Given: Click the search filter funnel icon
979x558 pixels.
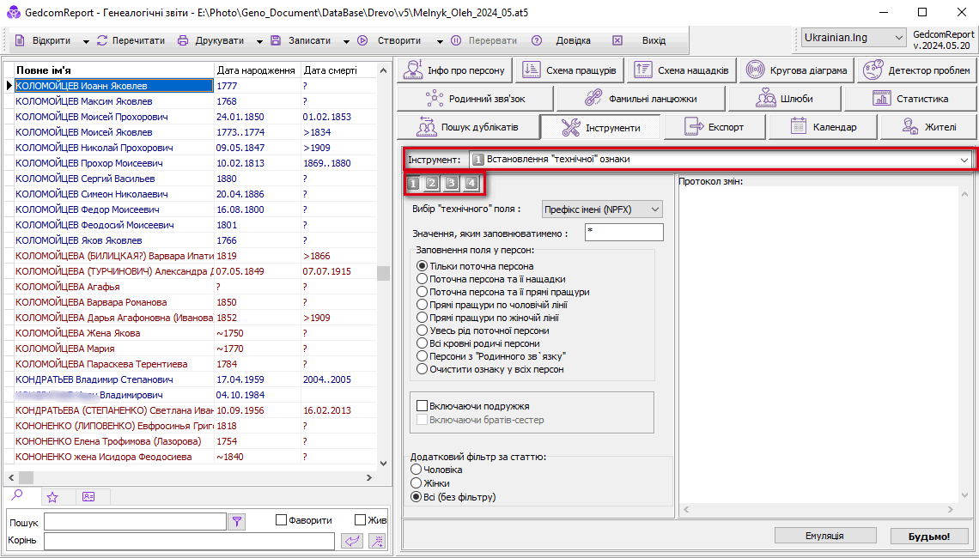Looking at the screenshot, I should [237, 521].
